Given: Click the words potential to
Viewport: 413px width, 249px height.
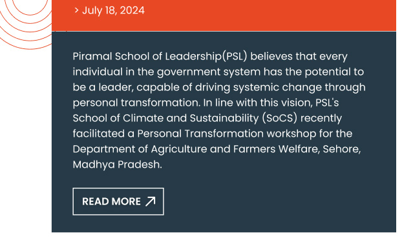Looking at the screenshot, I should [334, 72].
